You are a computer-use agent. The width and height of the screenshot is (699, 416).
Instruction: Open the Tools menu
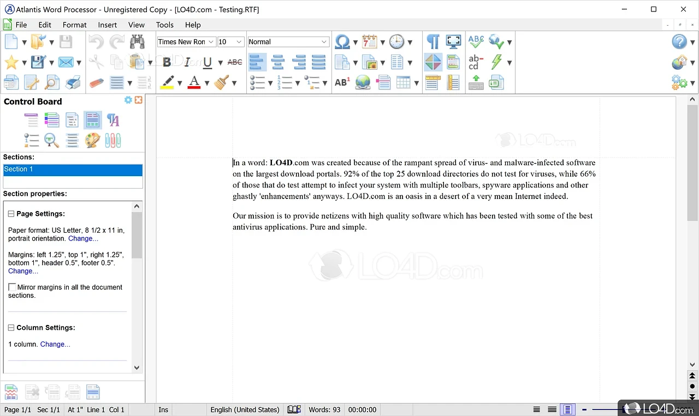point(164,25)
